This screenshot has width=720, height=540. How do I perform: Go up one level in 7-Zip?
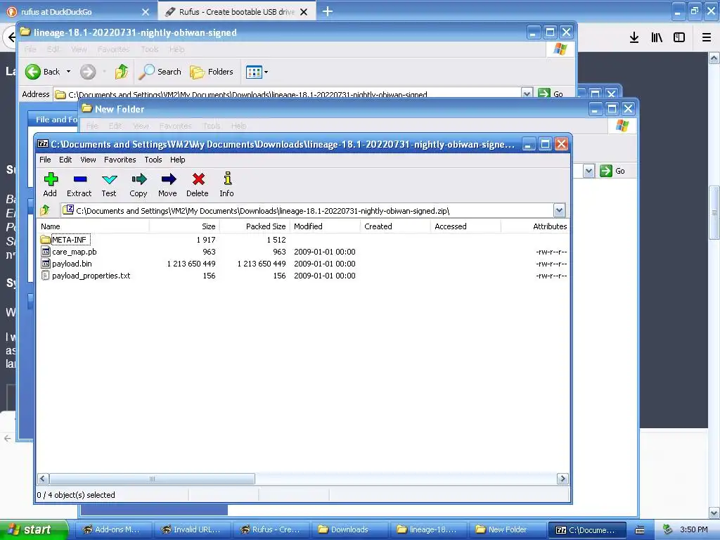[45, 210]
